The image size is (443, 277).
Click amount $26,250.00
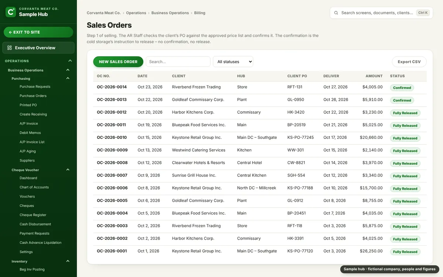pyautogui.click(x=371, y=251)
